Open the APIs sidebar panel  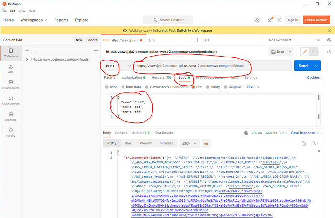(11, 69)
